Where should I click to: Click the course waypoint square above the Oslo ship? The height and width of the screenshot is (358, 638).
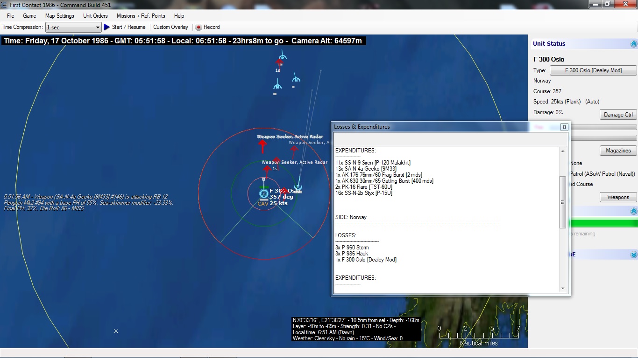tap(263, 179)
